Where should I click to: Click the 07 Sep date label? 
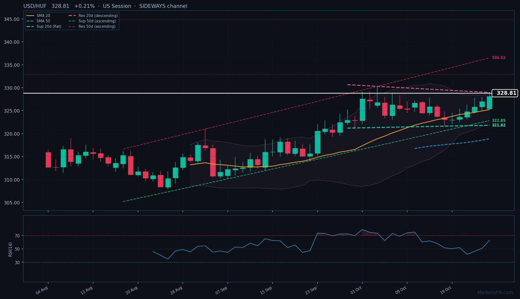tap(221, 290)
